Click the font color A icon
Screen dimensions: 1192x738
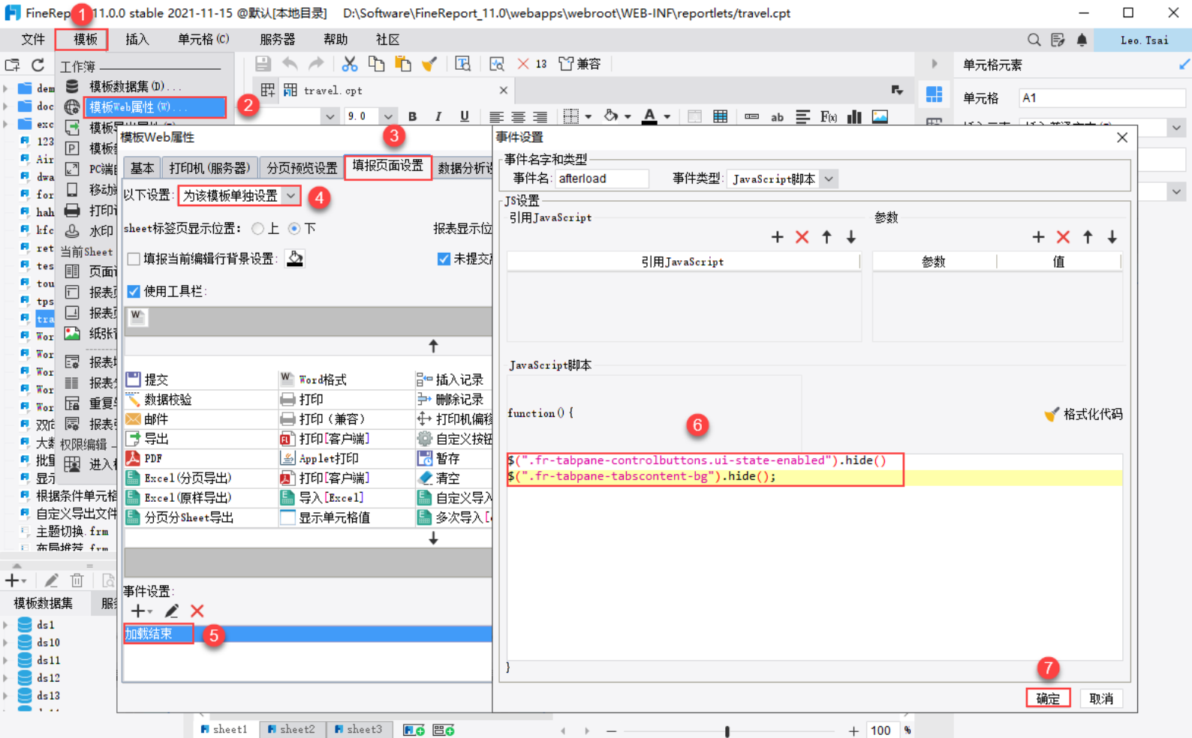(x=649, y=116)
